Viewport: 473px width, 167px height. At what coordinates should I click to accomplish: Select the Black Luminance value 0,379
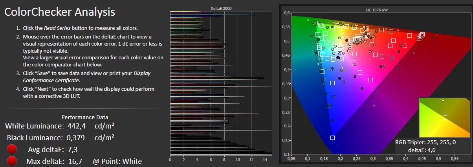pyautogui.click(x=76, y=138)
